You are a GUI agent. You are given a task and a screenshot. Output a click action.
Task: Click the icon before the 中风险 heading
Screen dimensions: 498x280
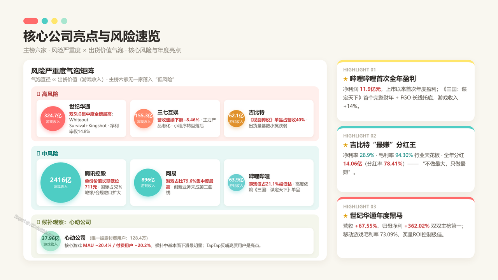pos(38,154)
